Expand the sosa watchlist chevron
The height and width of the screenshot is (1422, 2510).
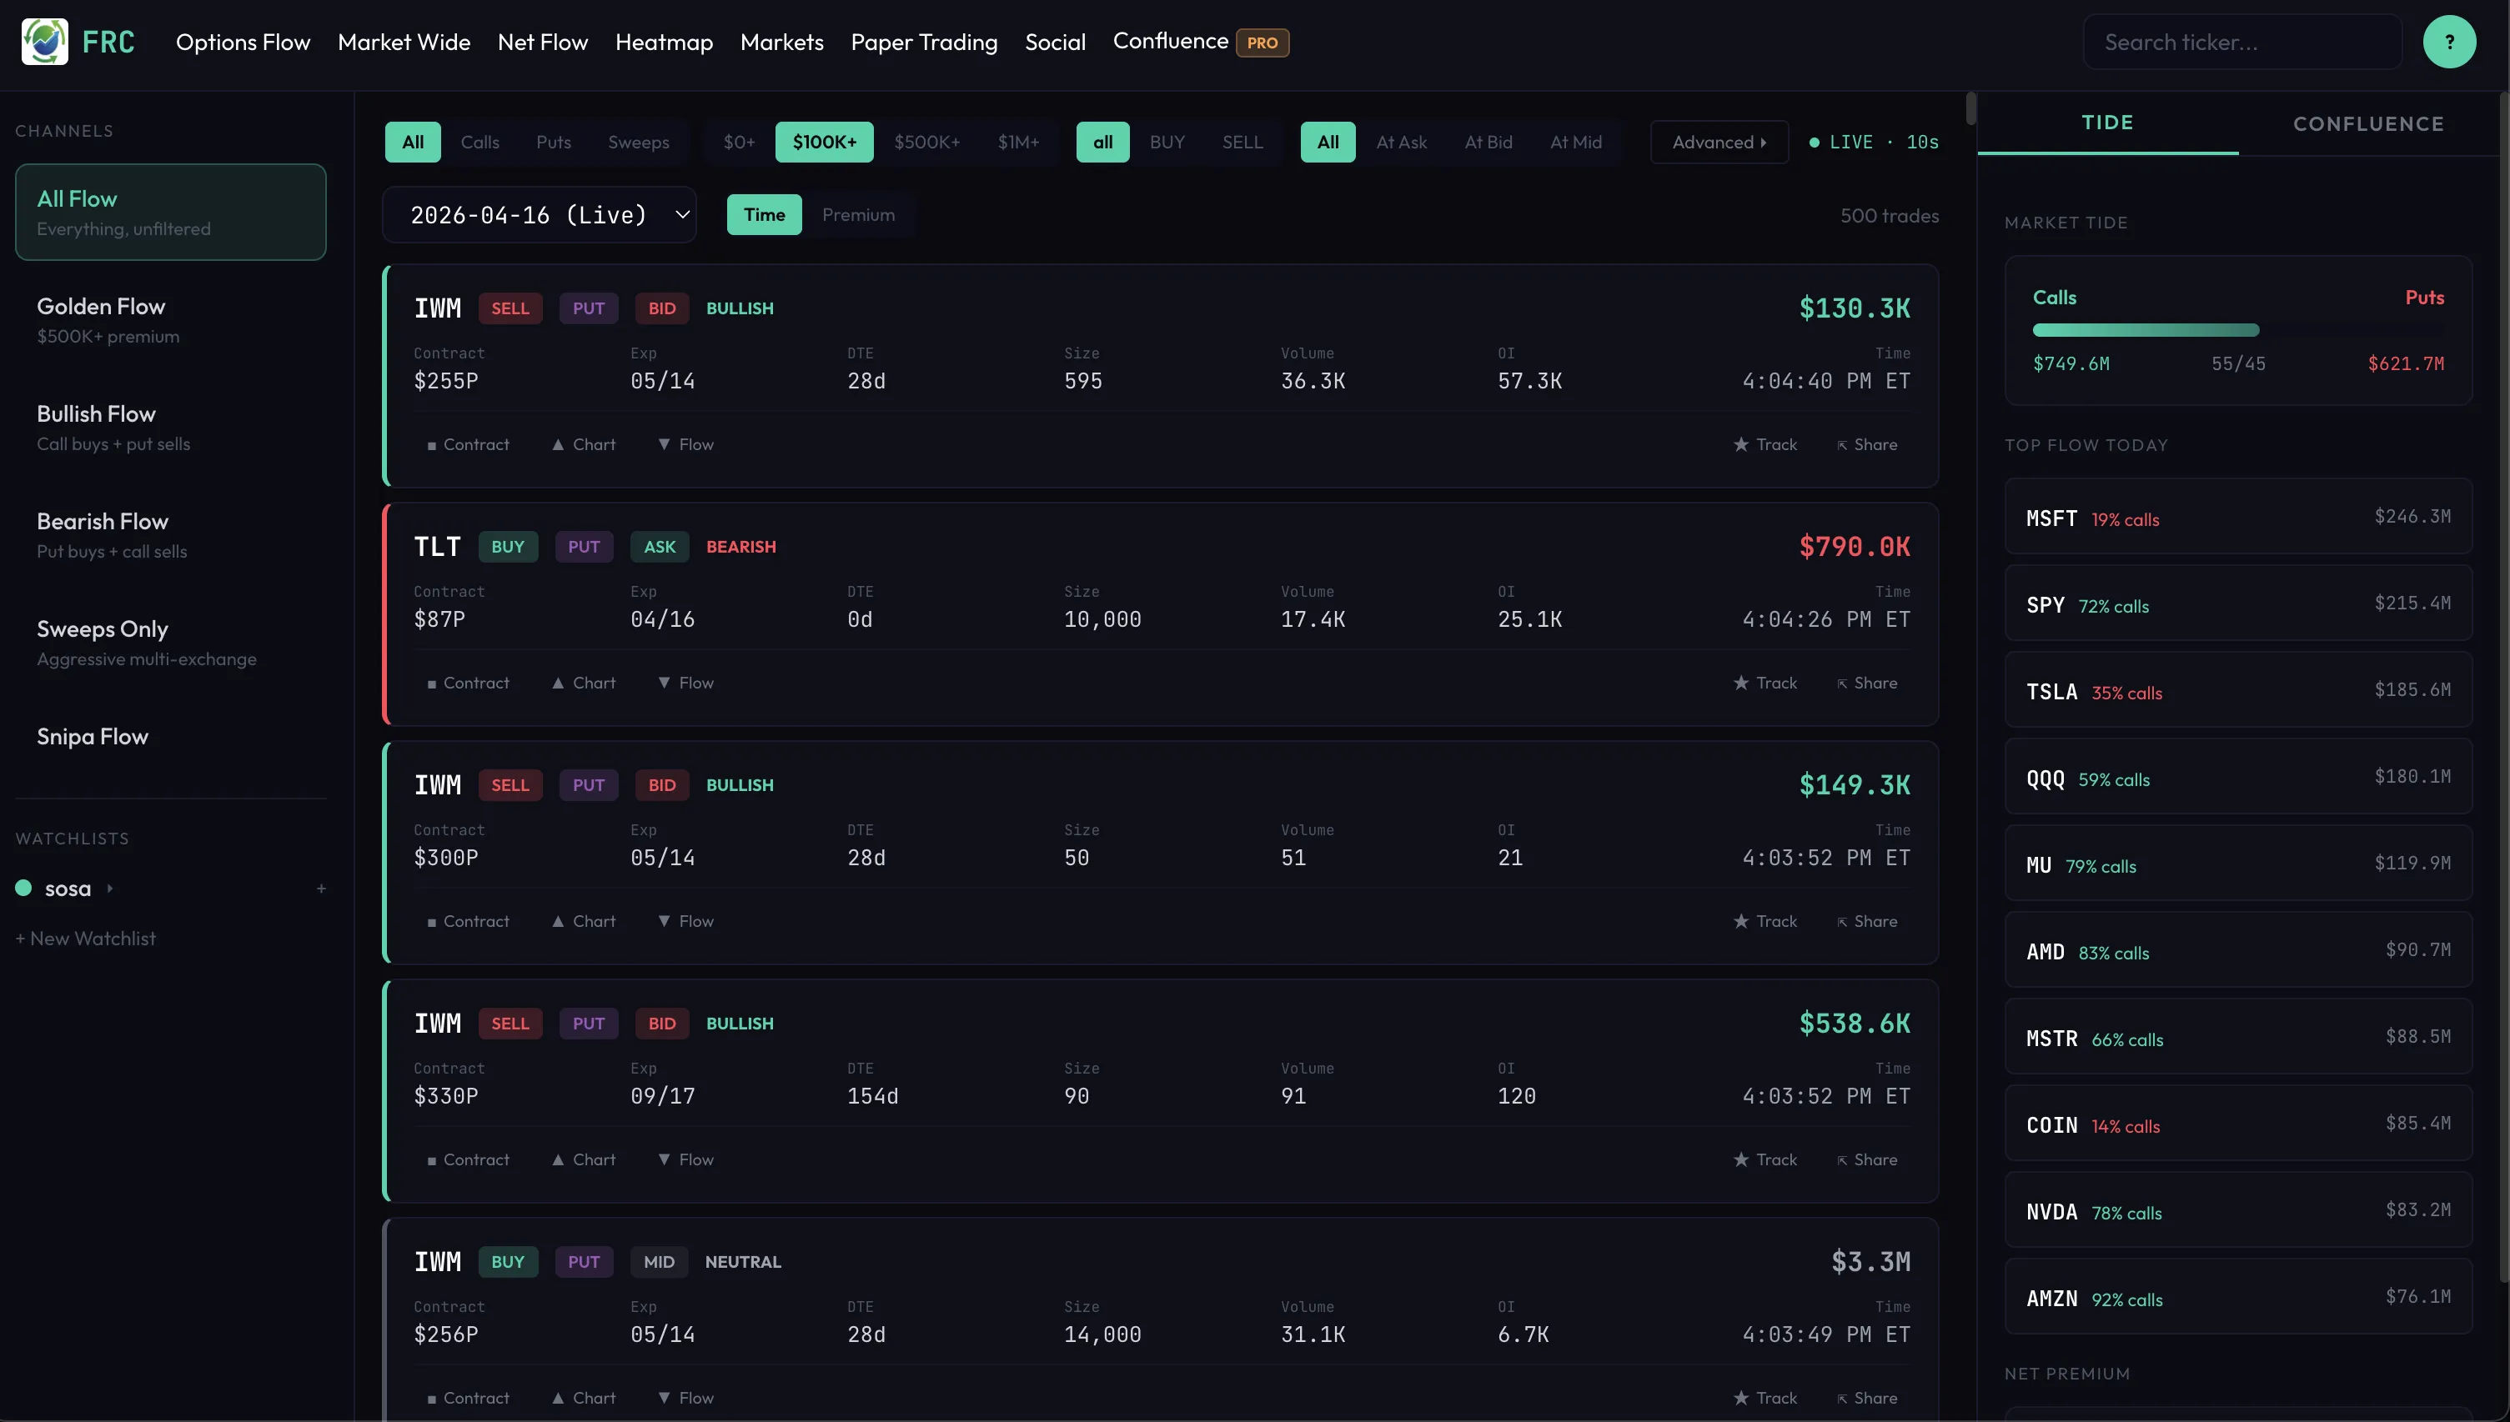click(x=108, y=889)
